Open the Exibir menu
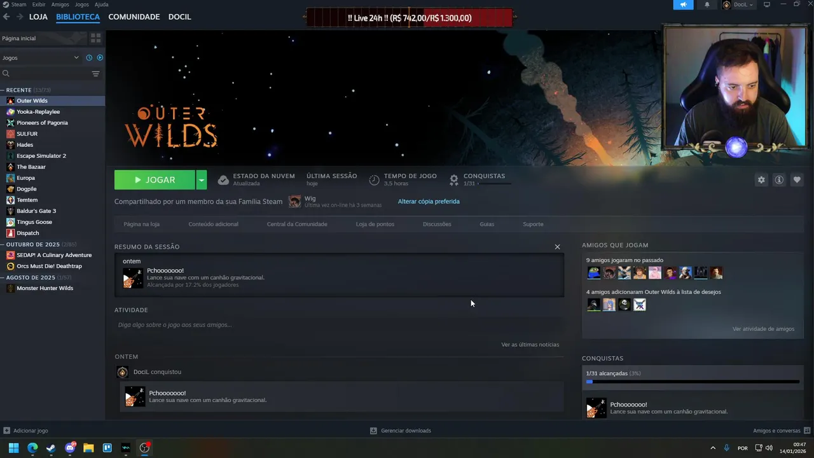 click(x=39, y=4)
